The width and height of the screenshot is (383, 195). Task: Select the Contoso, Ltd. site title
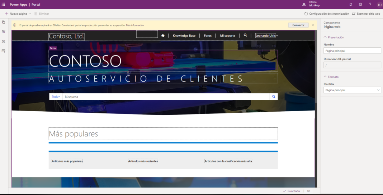coord(66,36)
